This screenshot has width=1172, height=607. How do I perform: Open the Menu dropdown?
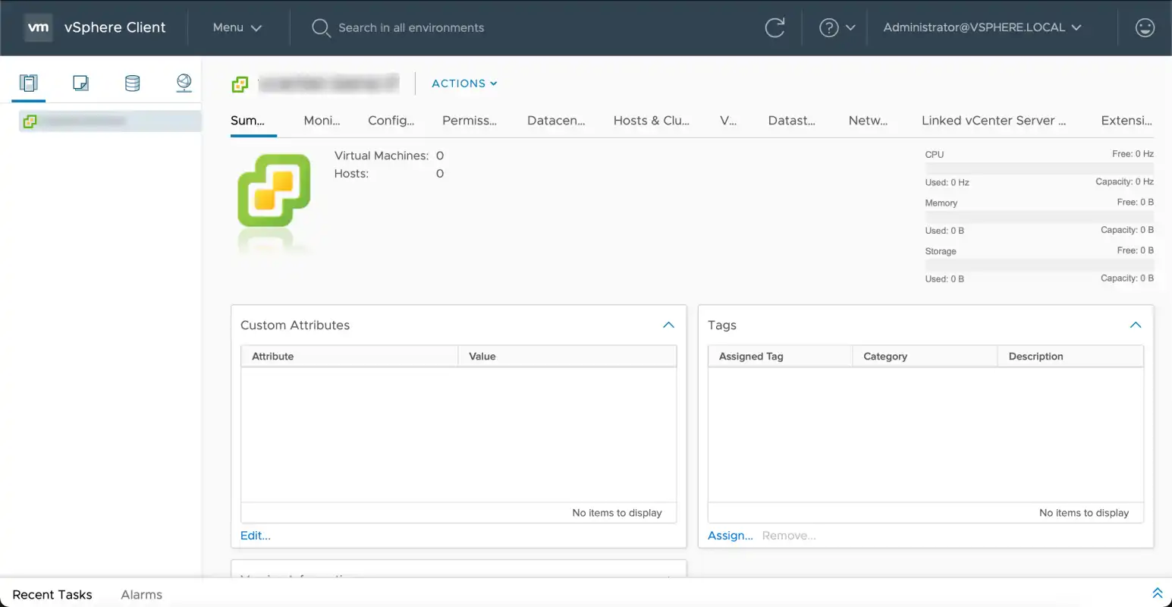(x=237, y=27)
